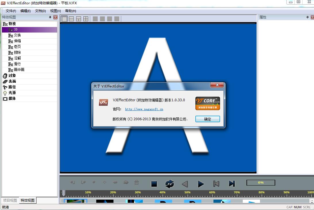Play the effect in reverse
This screenshot has height=210, width=314.
tap(185, 184)
